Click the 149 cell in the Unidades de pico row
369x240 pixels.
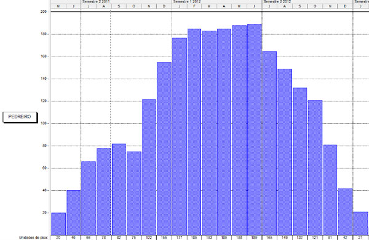pyautogui.click(x=285, y=238)
